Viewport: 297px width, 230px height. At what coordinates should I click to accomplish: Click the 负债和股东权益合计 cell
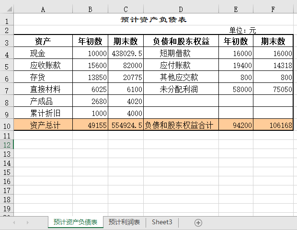point(181,126)
